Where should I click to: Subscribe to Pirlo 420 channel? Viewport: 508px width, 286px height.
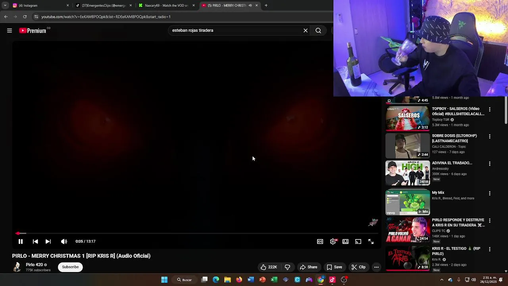click(70, 267)
